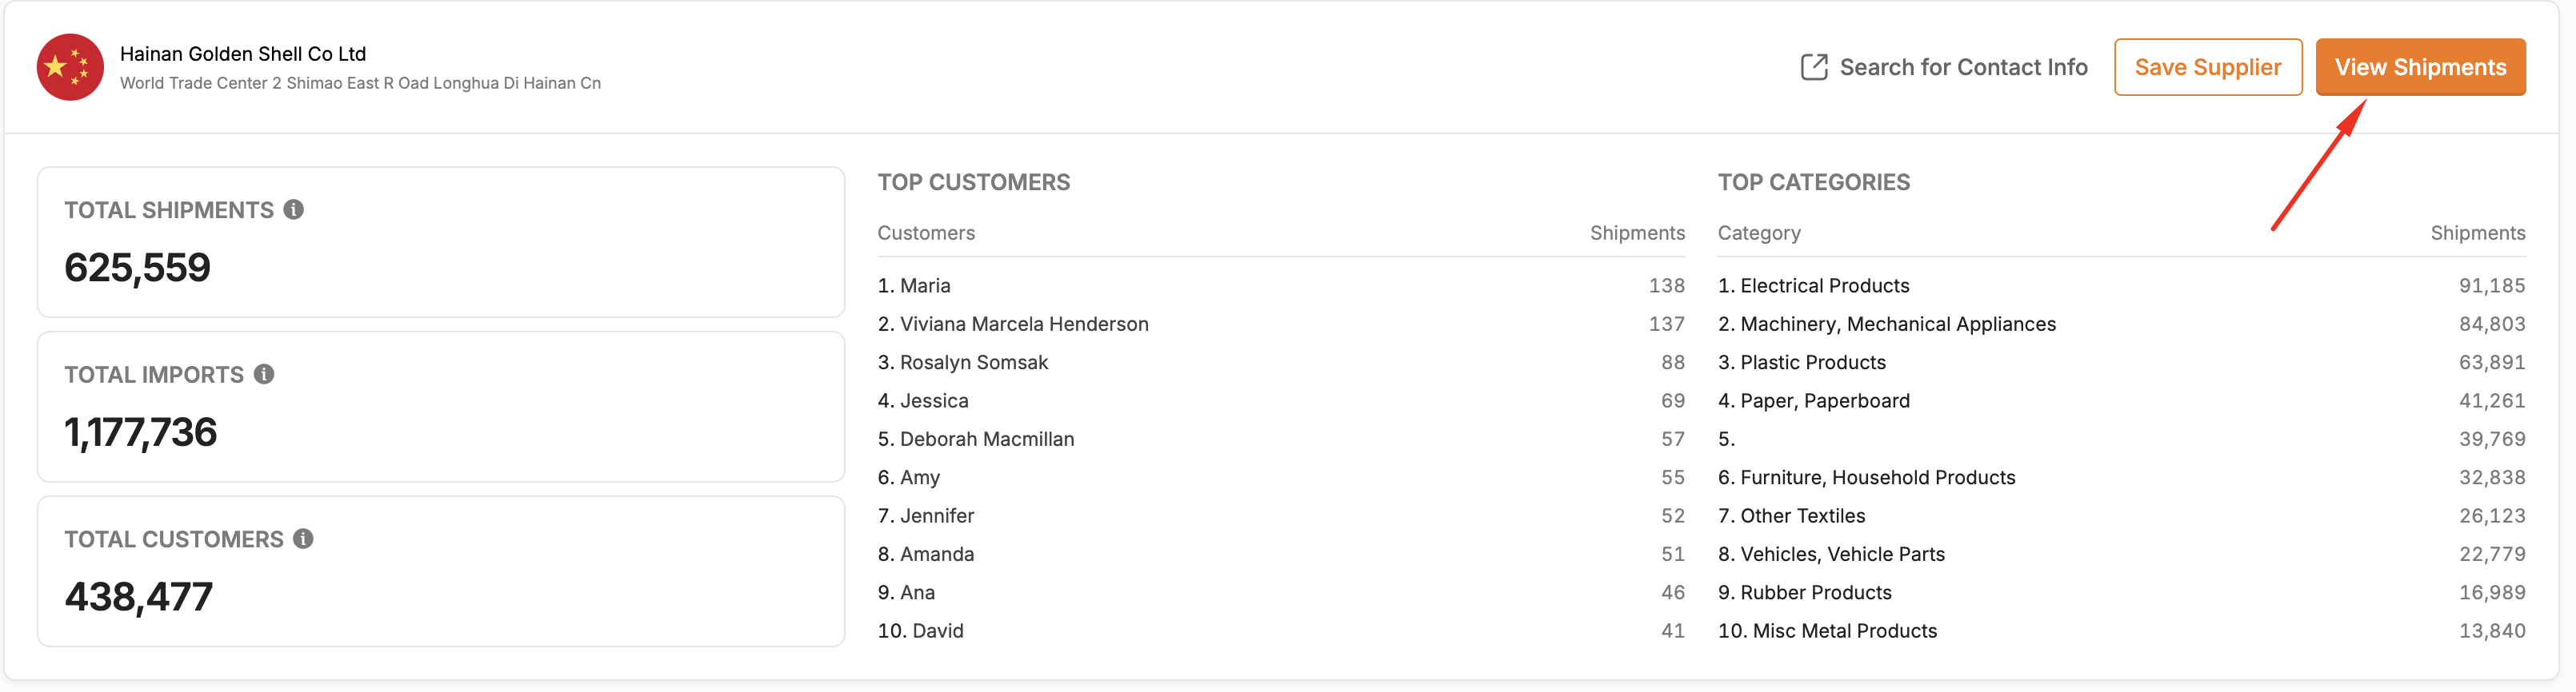Select customer Viviana Marcela Henderson
Screen dimensions: 2576x692
click(1023, 324)
